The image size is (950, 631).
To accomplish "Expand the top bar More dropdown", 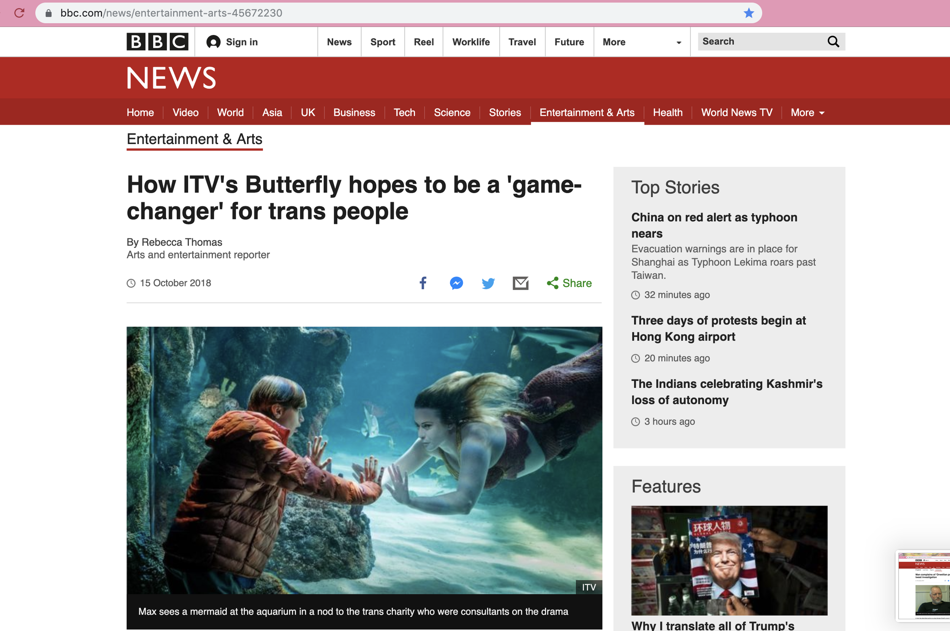I will (x=641, y=42).
